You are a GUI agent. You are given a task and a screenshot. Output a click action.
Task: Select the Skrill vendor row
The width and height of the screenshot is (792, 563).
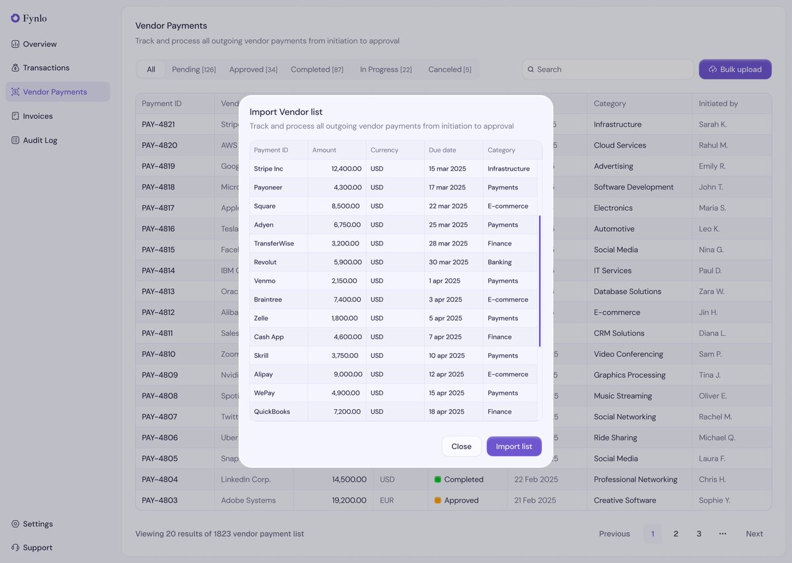click(394, 355)
